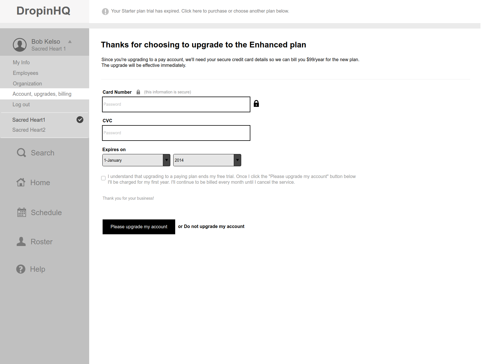The height and width of the screenshot is (364, 481).
Task: Click the trial expired alert icon
Action: coord(105,11)
